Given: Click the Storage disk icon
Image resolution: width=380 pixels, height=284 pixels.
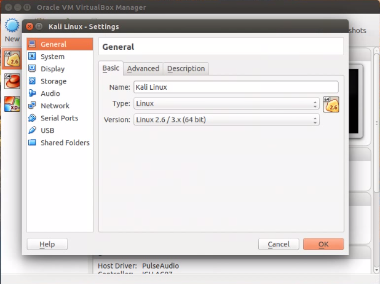Looking at the screenshot, I should (x=32, y=81).
